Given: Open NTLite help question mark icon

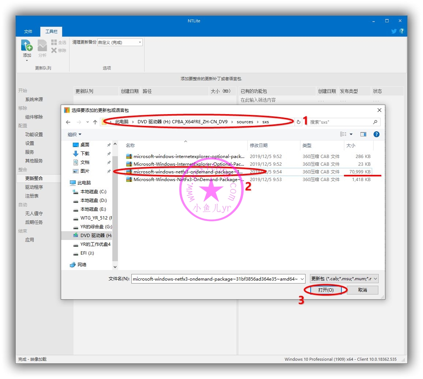Looking at the screenshot, I should click(x=402, y=31).
